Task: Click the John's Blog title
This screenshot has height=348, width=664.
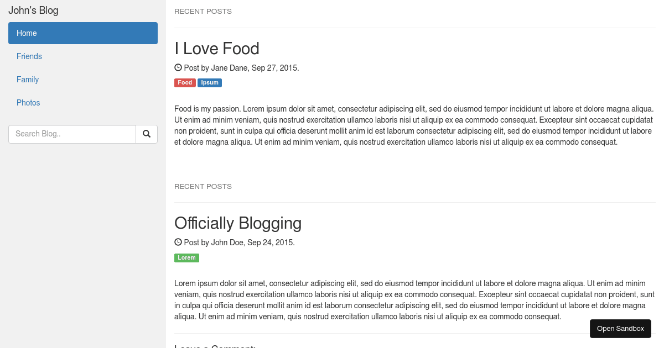Action: tap(33, 10)
